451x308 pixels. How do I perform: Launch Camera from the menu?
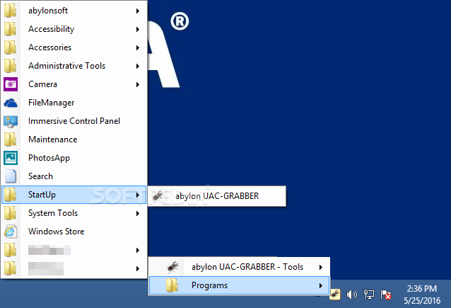(x=74, y=84)
